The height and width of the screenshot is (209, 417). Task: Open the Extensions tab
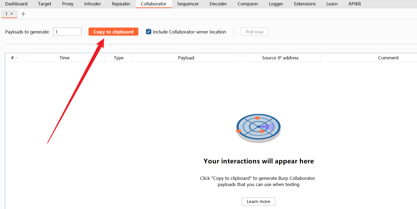305,4
